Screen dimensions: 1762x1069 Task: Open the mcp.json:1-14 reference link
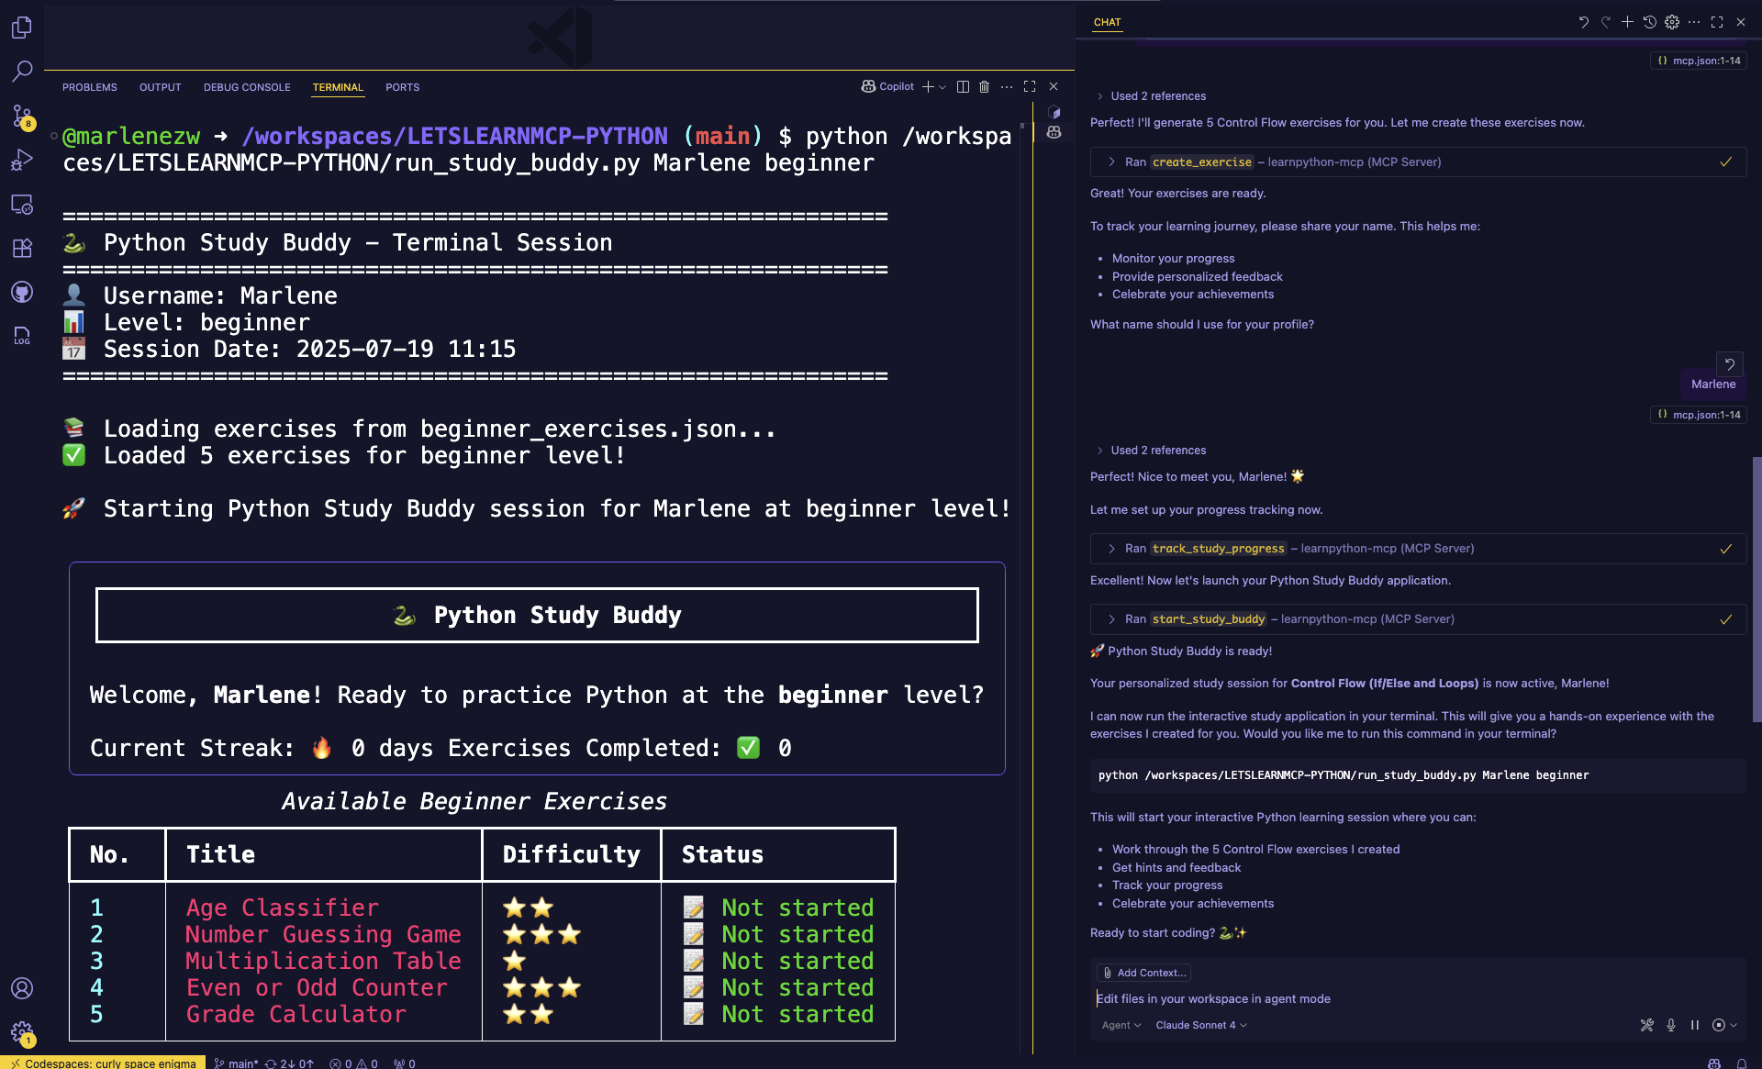pyautogui.click(x=1699, y=61)
